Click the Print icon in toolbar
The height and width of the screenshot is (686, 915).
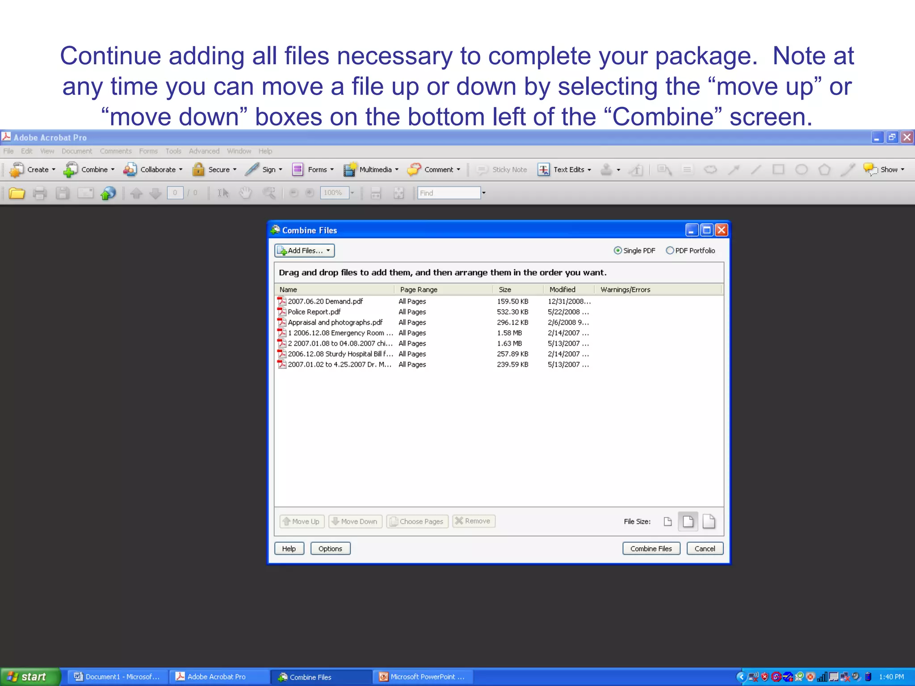tap(40, 193)
